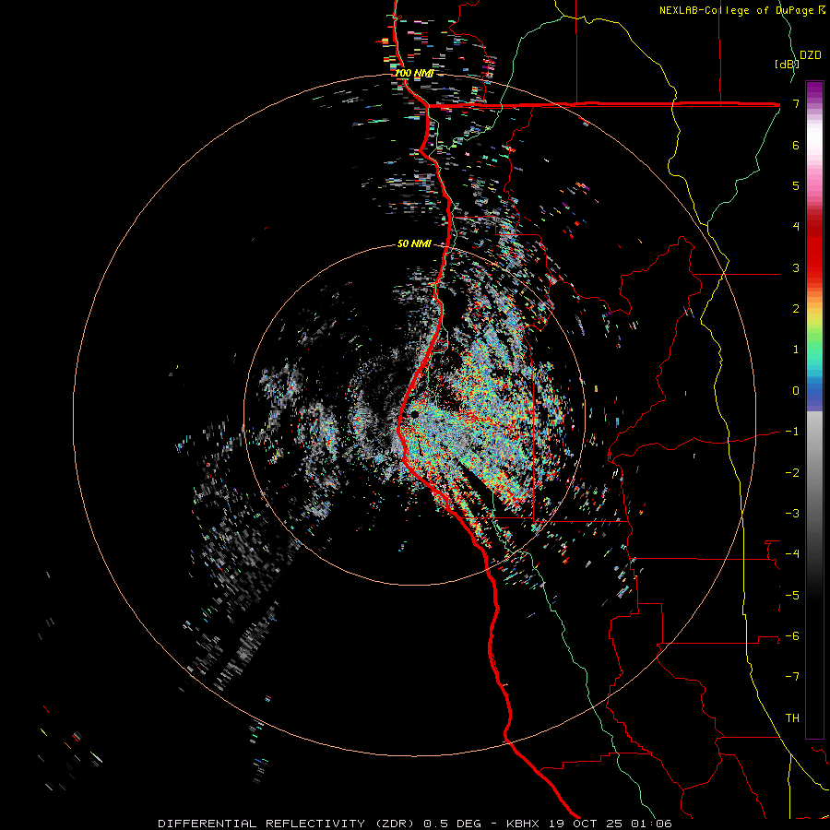Viewport: 830px width, 830px height.
Task: Click the 4 dB scale value
Action: point(796,227)
